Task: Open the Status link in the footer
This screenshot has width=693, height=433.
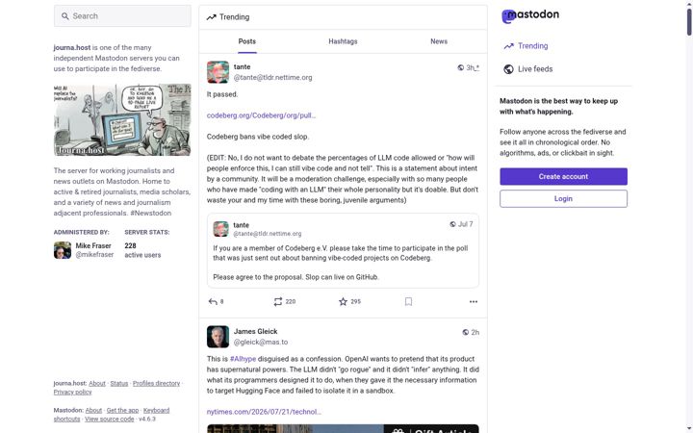Action: click(119, 384)
